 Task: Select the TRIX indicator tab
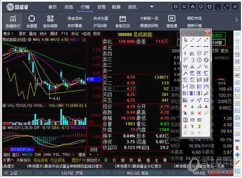[66, 155]
